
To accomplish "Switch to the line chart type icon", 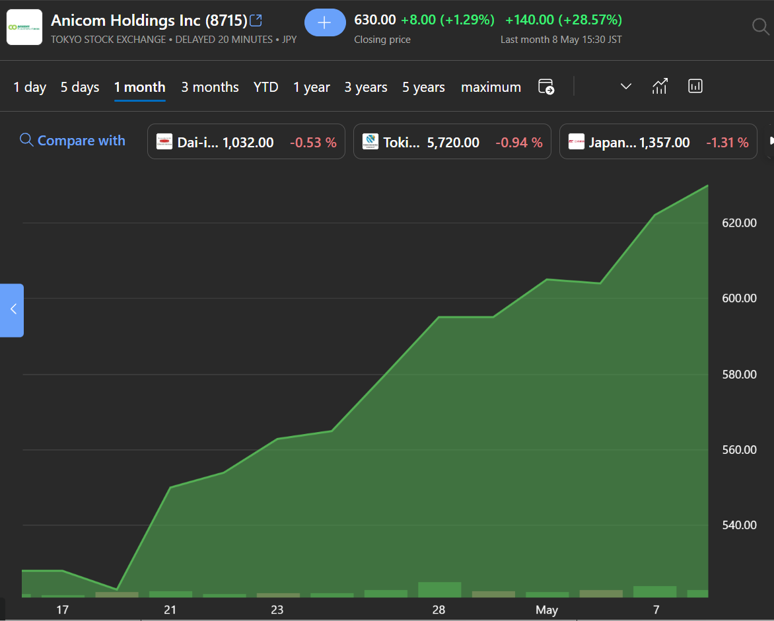I will pos(660,87).
